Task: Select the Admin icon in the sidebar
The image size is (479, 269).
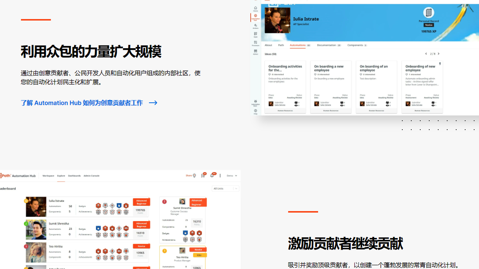Action: (256, 50)
